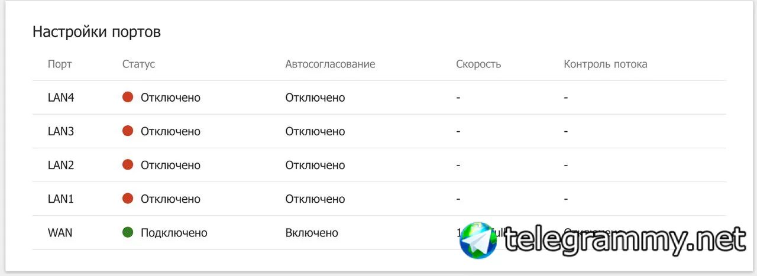
Task: Click the Контроль потока column header
Action: pyautogui.click(x=606, y=64)
